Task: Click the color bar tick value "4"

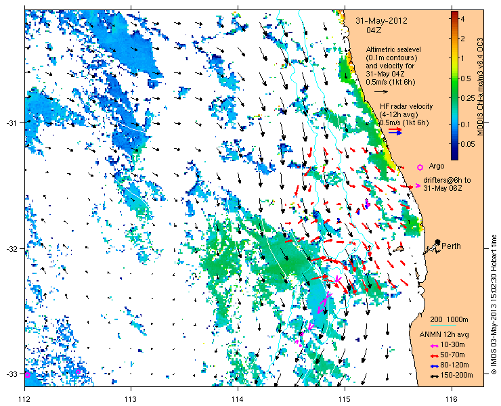Action: pos(462,19)
